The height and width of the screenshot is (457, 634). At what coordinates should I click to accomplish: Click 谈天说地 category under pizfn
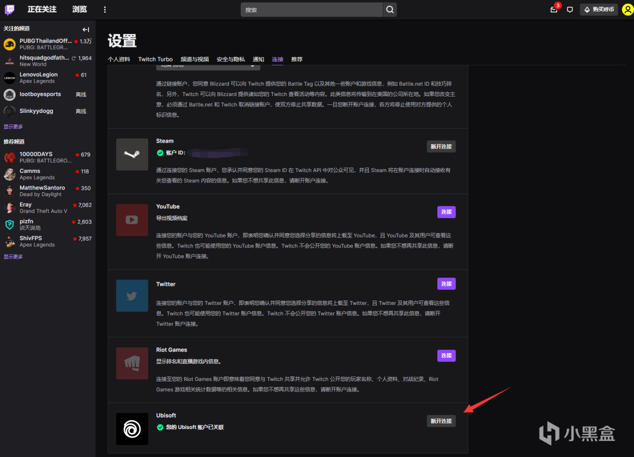coord(30,228)
